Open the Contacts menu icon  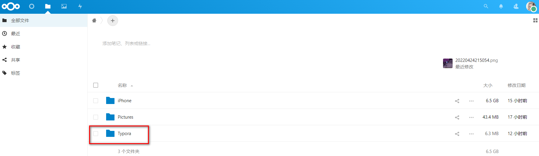(x=516, y=6)
